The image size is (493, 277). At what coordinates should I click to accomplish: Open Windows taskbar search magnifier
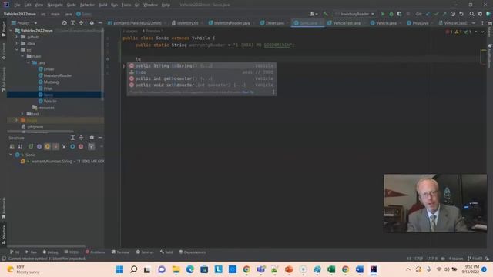pyautogui.click(x=133, y=269)
